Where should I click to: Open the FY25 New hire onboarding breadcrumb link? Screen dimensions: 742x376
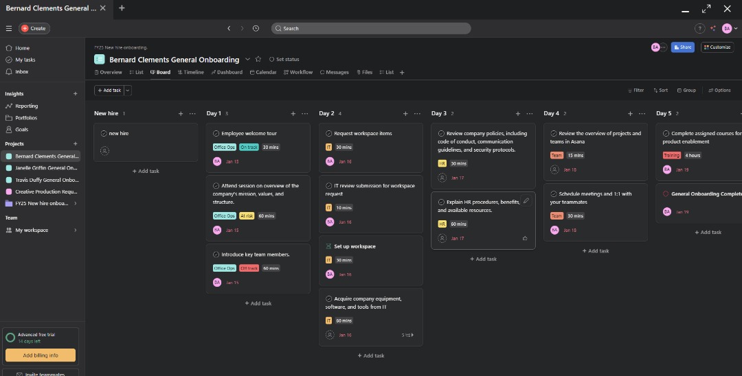click(x=121, y=48)
